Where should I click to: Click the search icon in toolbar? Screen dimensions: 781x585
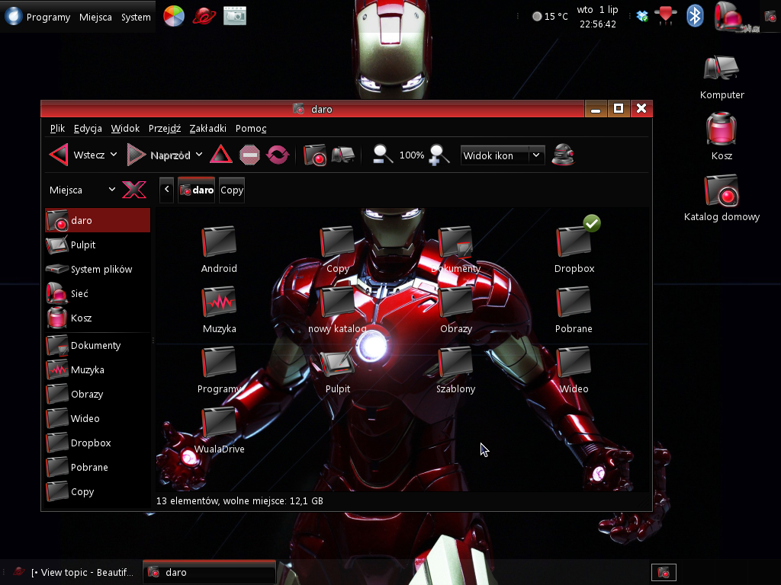pyautogui.click(x=564, y=155)
